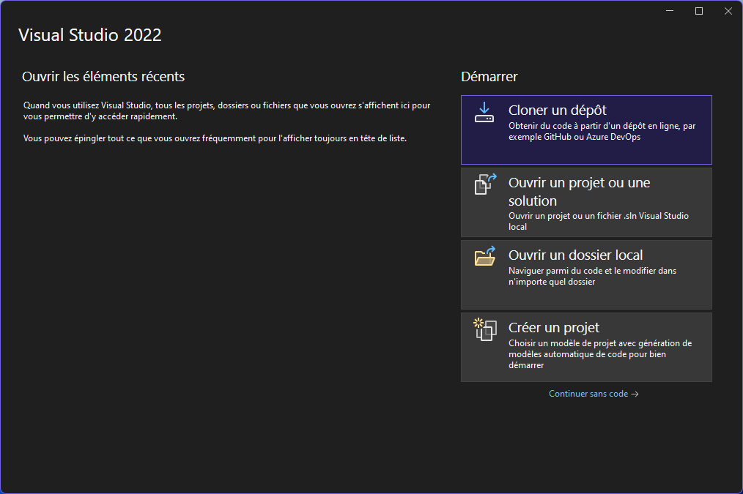Start "Créer un projet" title
The image size is (743, 494).
554,327
